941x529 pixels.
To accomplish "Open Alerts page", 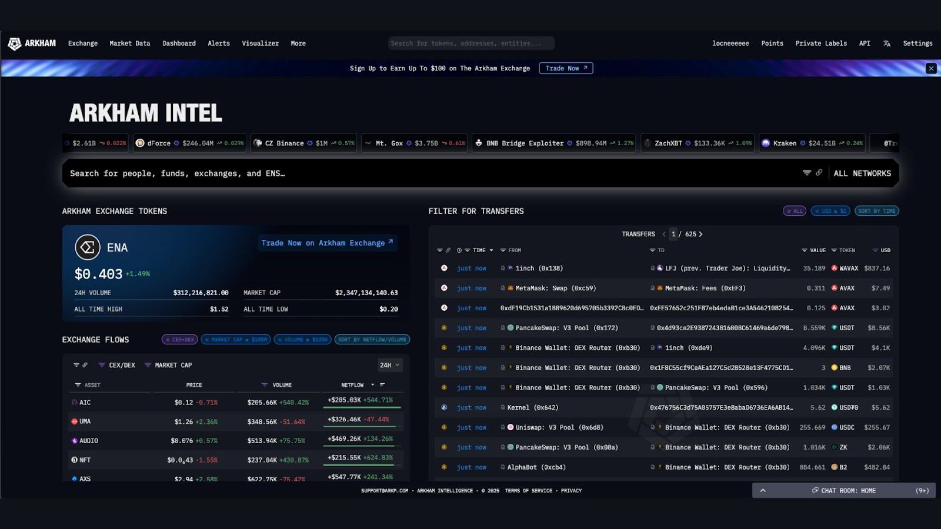I will [219, 43].
